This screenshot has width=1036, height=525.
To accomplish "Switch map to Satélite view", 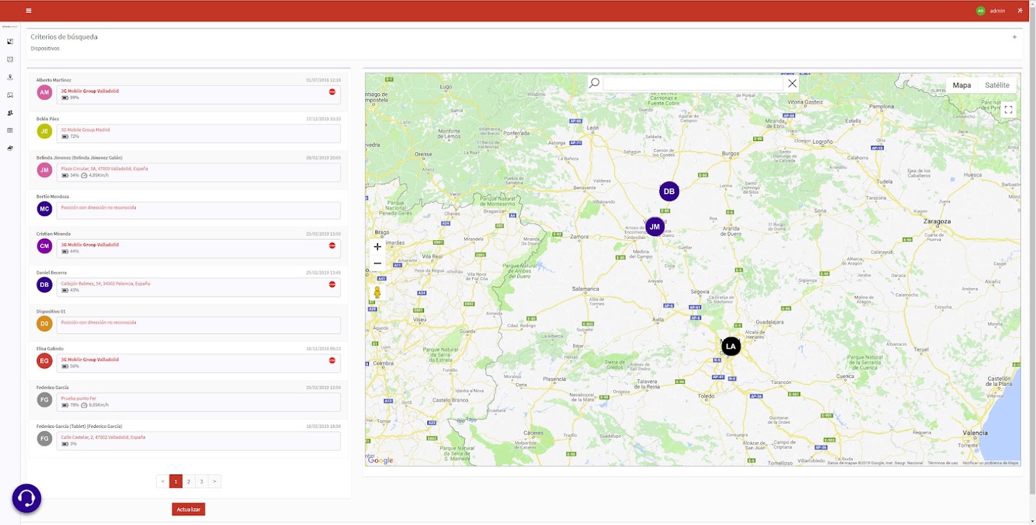I will pyautogui.click(x=997, y=85).
